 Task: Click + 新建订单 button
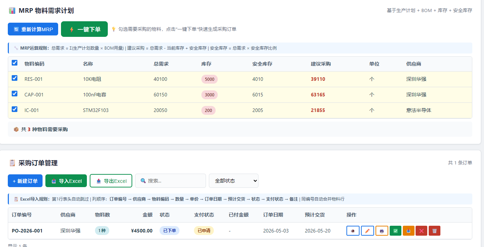25,181
